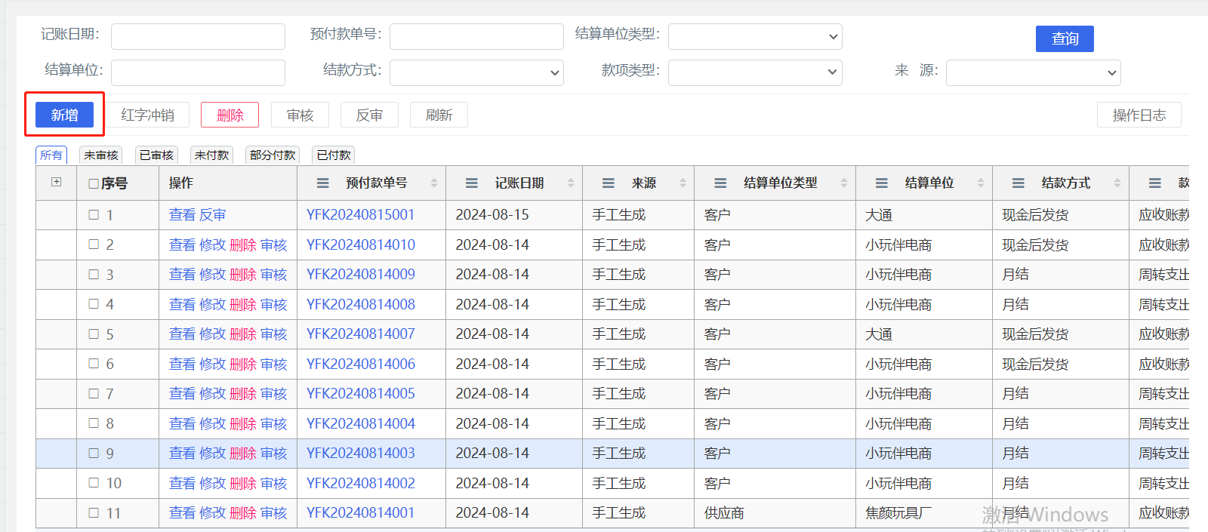Image resolution: width=1208 pixels, height=532 pixels.
Task: Sort 结算单位类型 column via sort arrows
Action: [844, 183]
